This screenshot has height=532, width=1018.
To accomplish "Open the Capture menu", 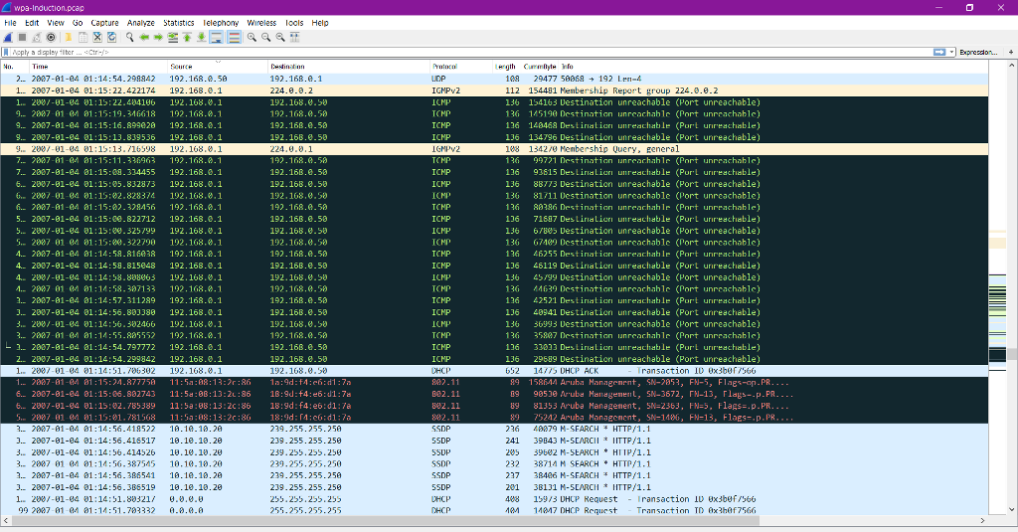I will 104,23.
